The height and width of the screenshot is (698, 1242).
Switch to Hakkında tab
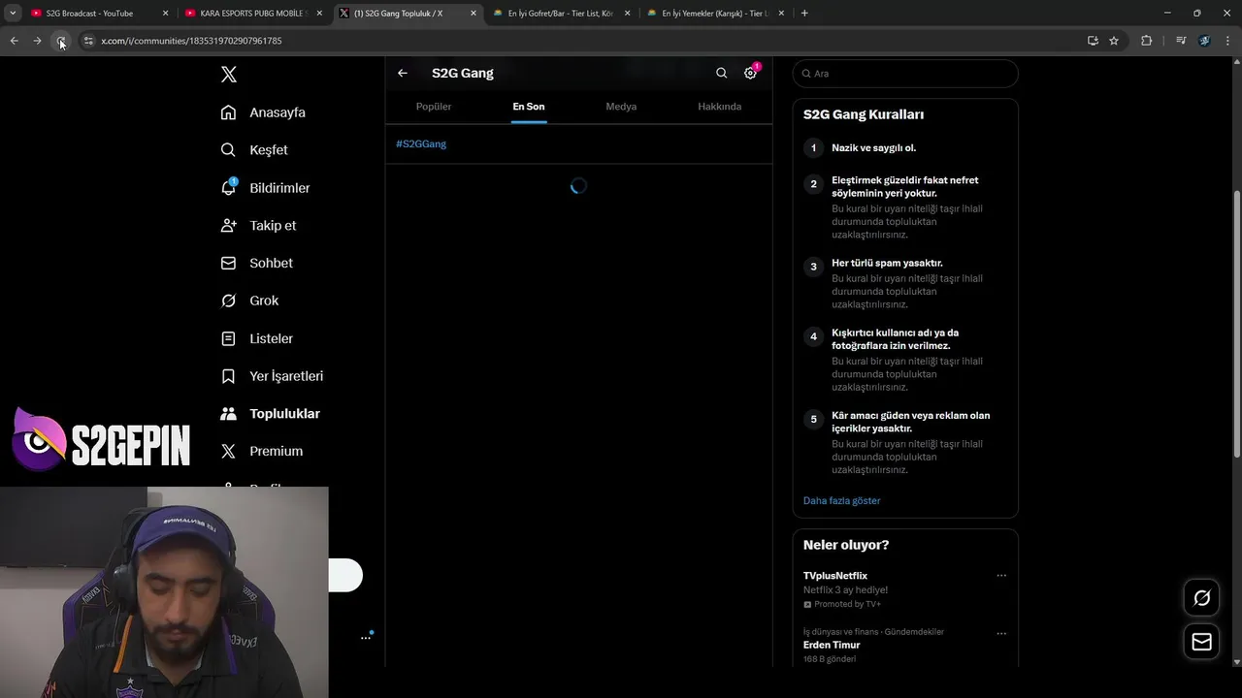(720, 107)
